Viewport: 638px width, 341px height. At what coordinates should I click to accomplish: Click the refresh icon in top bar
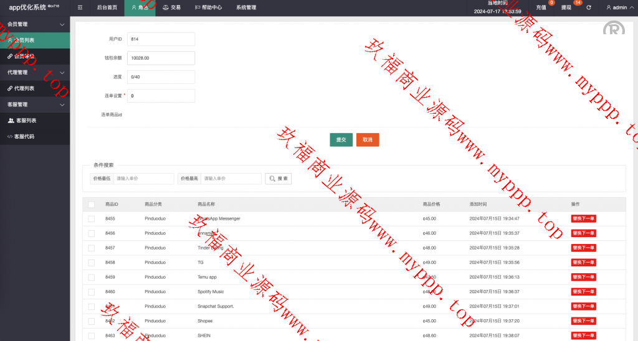coord(589,7)
